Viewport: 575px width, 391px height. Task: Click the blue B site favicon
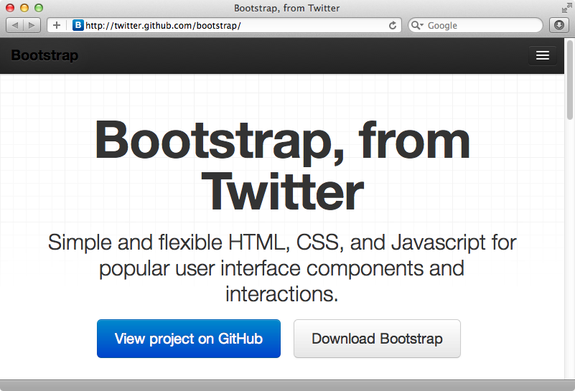click(x=78, y=25)
